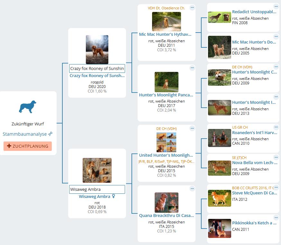
Task: Open the Stammbaumanalyse pedigree analysis link
Action: [25, 134]
